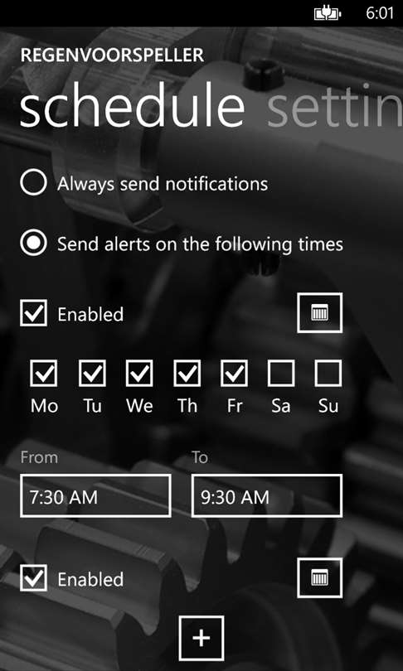Select the schedule pivot header
Screen dimensions: 403x671
(x=132, y=106)
